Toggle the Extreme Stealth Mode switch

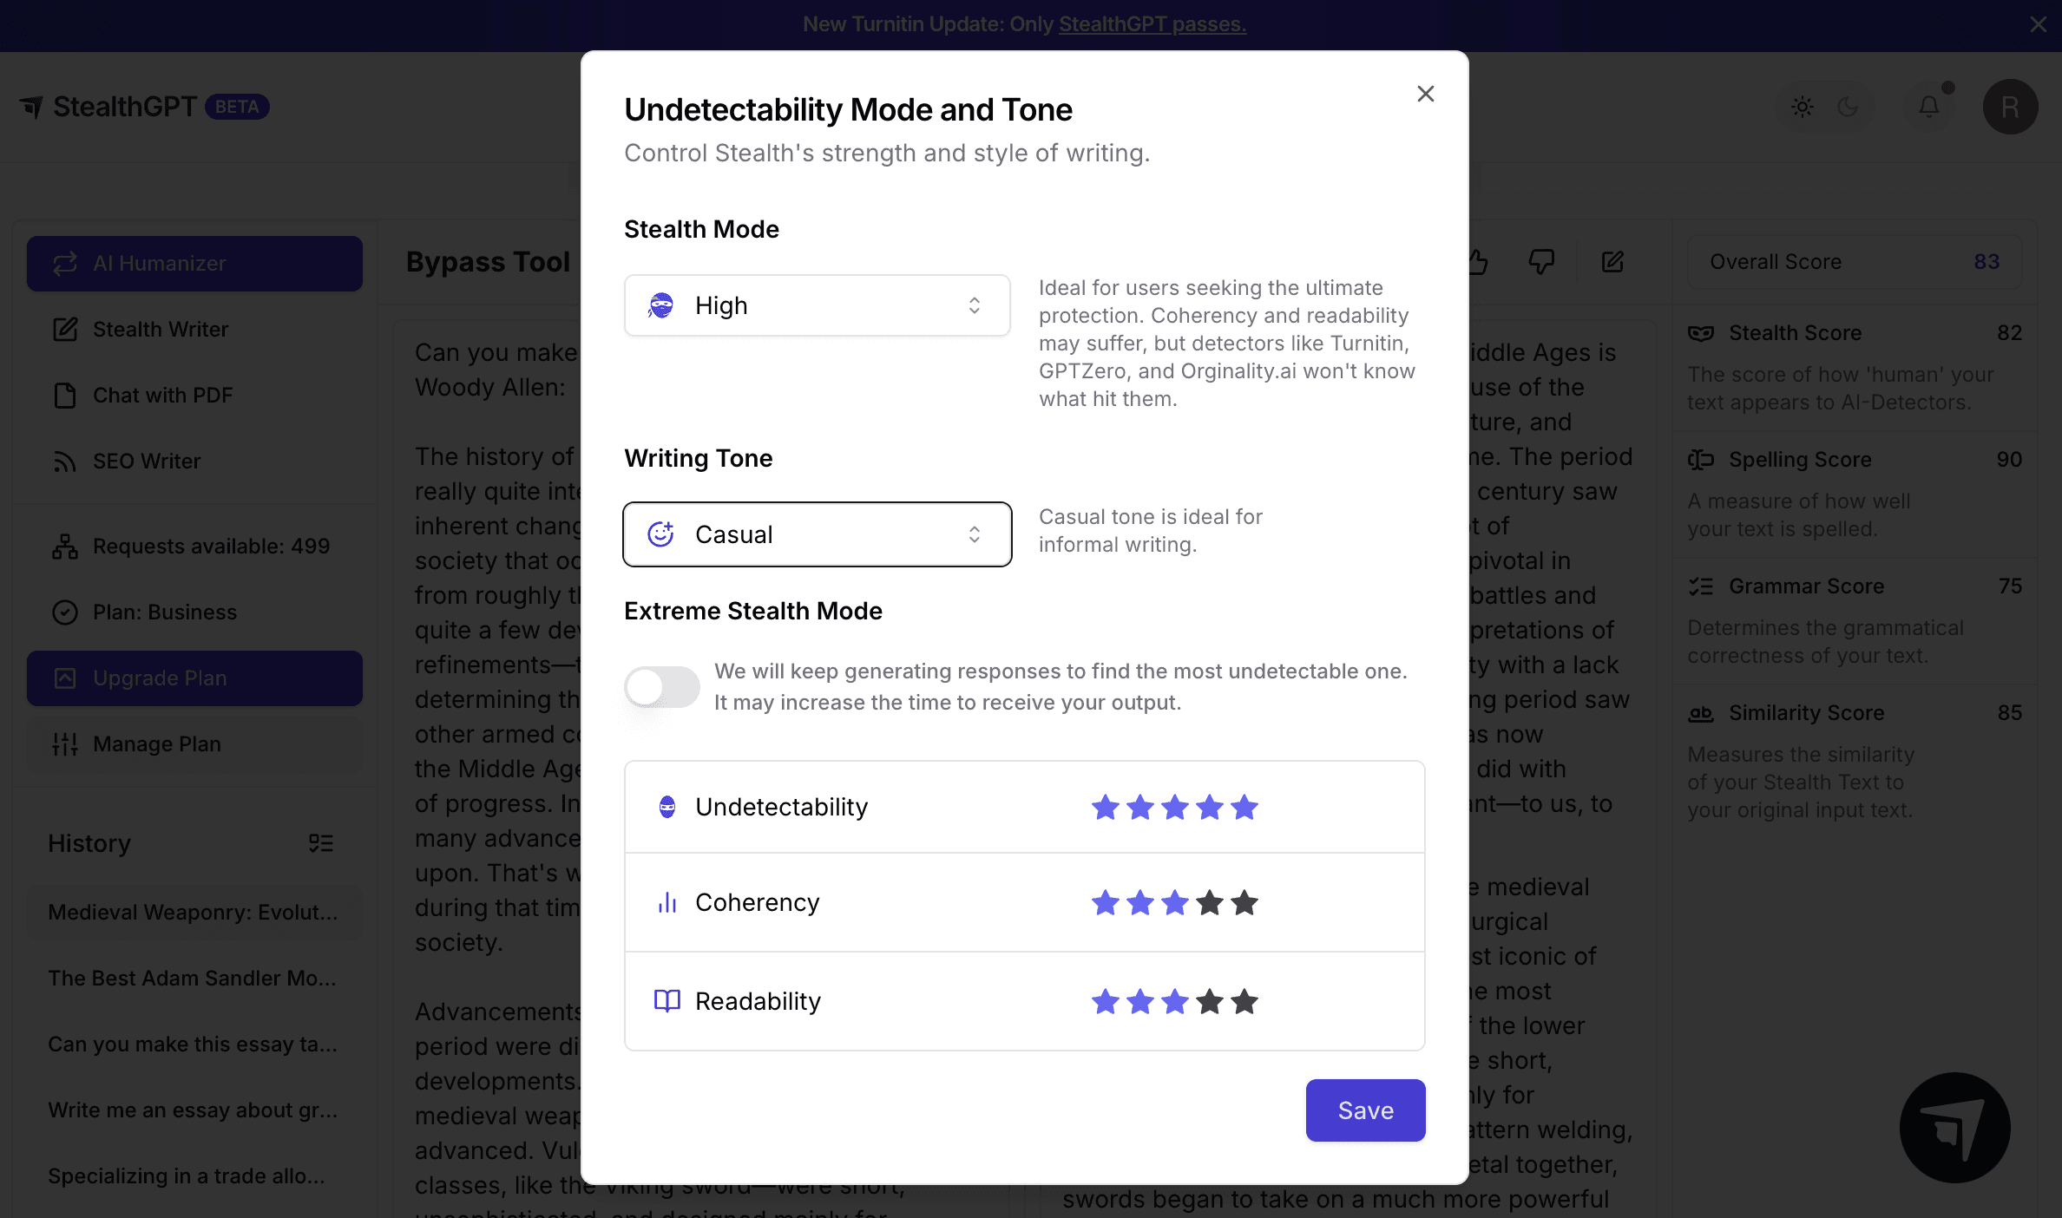[x=662, y=687]
